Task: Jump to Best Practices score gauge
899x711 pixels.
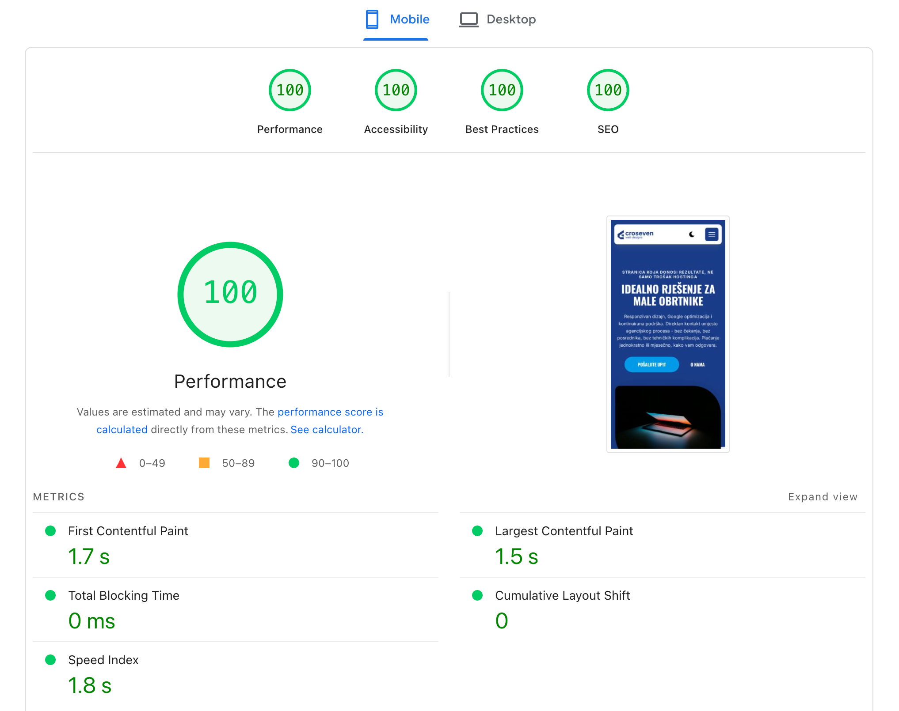Action: 502,90
